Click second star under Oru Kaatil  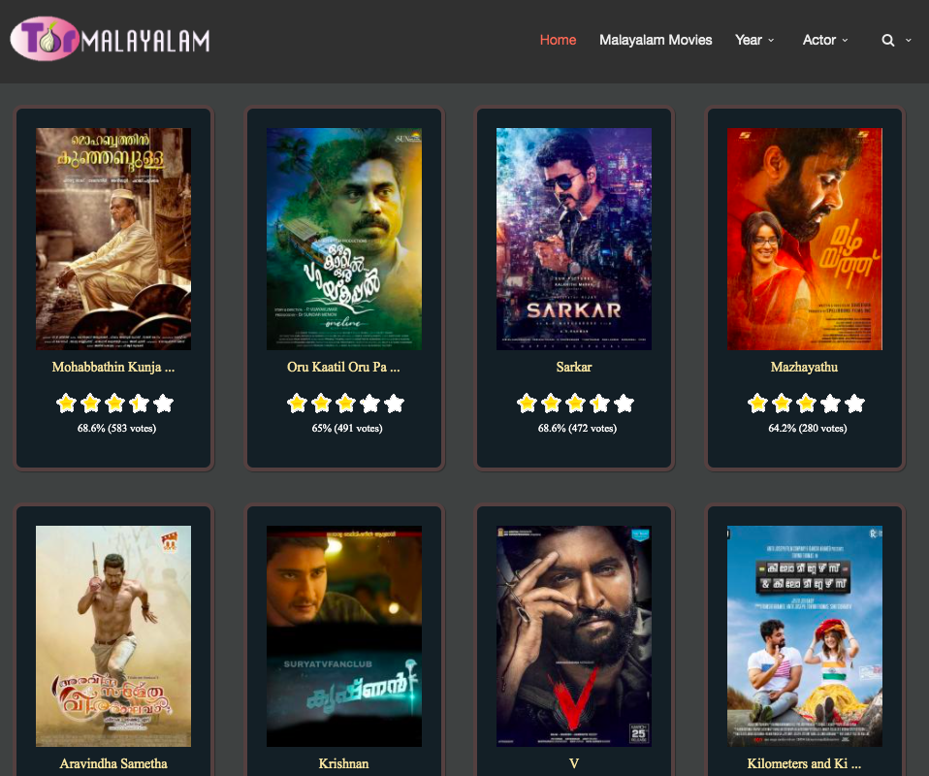[x=321, y=403]
